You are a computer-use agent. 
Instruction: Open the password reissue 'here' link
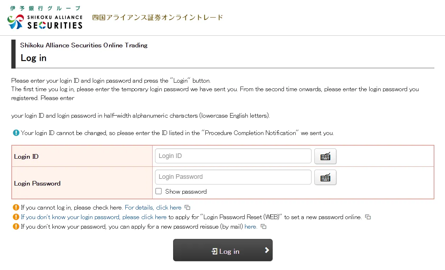click(x=251, y=227)
